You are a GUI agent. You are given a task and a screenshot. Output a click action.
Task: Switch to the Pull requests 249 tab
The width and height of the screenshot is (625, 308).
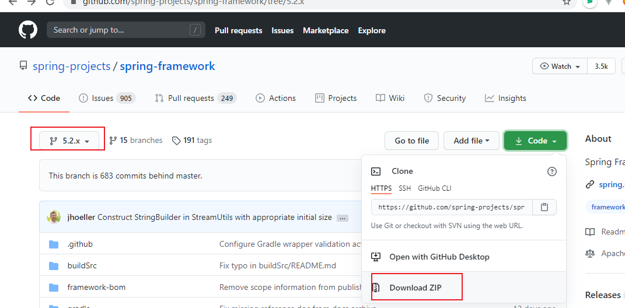[195, 98]
